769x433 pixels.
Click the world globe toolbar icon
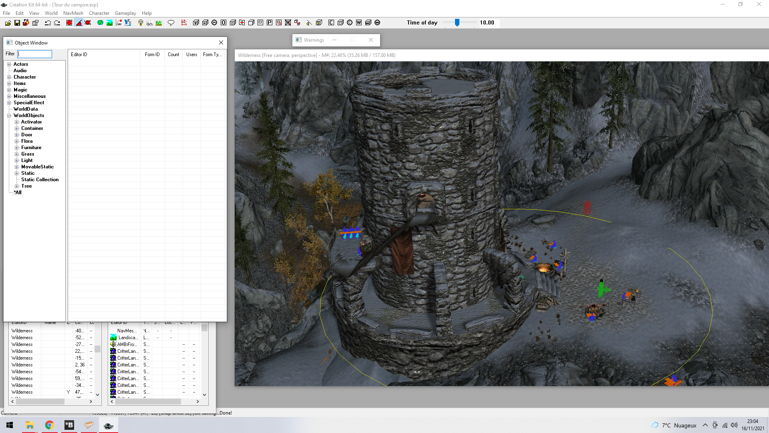(100, 23)
